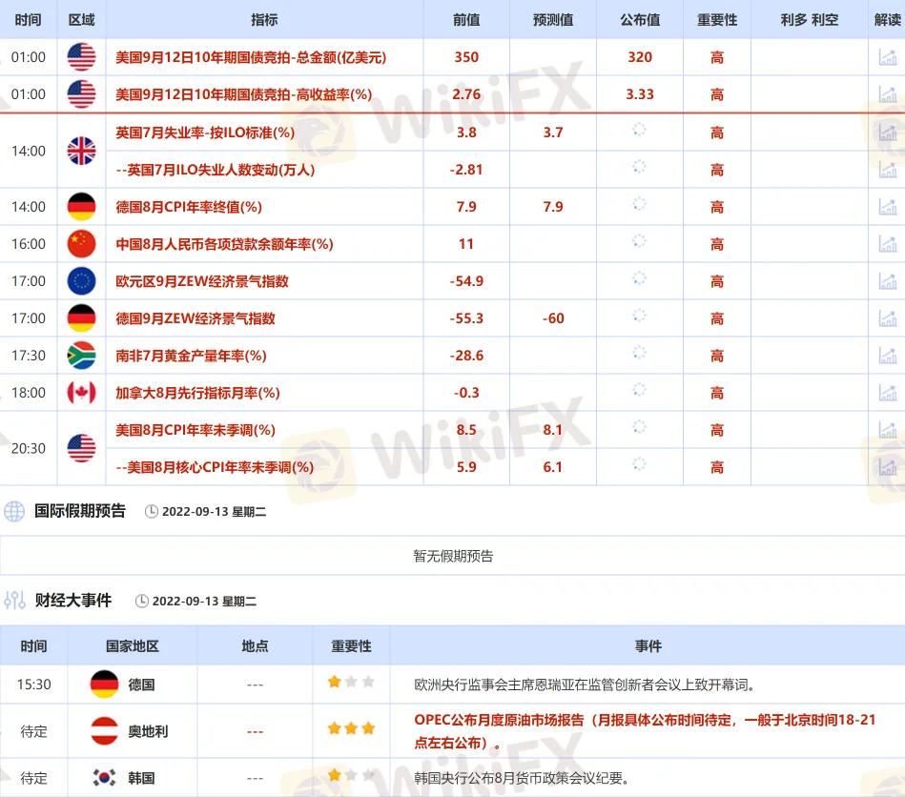The width and height of the screenshot is (905, 797).
Task: Select the UK flag icon in the indicator table
Action: [x=82, y=151]
